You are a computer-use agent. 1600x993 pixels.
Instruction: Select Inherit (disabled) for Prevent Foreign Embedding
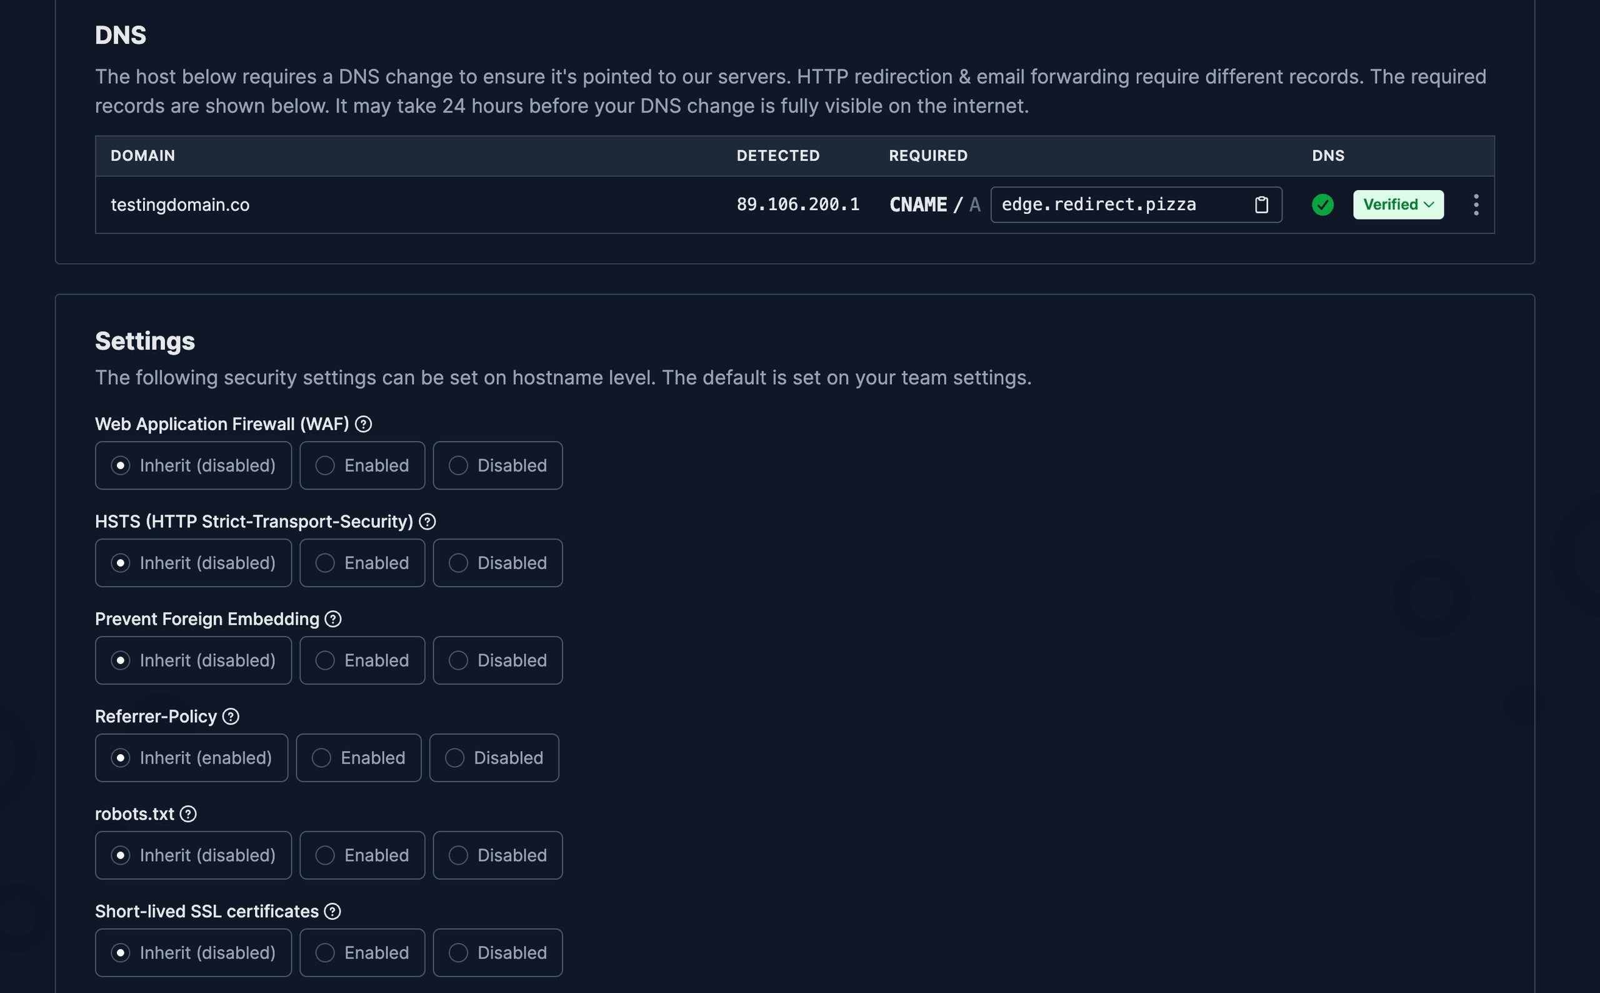pos(193,661)
